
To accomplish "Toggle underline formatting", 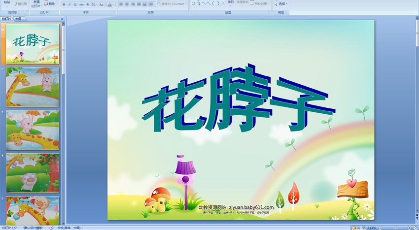I will [x=75, y=4].
